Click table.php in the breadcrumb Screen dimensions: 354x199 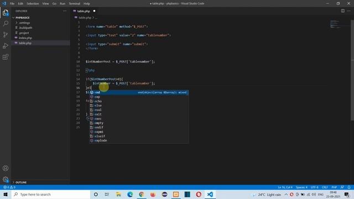pos(85,18)
